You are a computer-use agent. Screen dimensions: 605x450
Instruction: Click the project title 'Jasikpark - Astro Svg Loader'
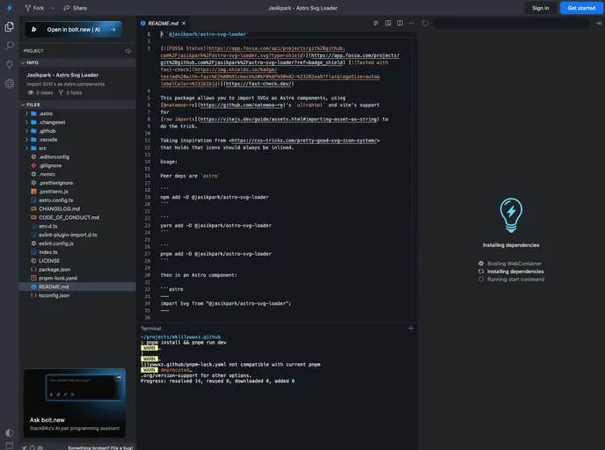(62, 75)
